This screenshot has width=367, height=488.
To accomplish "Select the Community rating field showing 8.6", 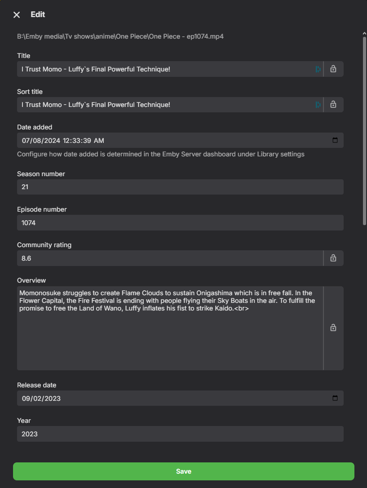I will pos(170,258).
